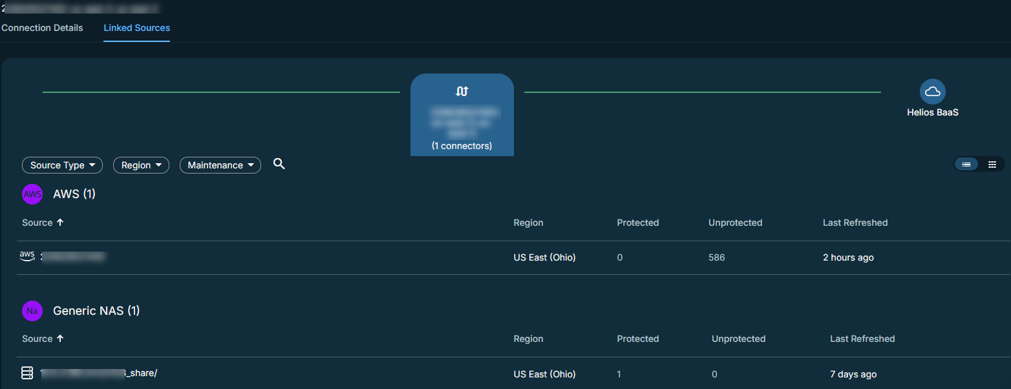This screenshot has width=1011, height=389.
Task: Open the Source Type filter dropdown
Action: [63, 165]
